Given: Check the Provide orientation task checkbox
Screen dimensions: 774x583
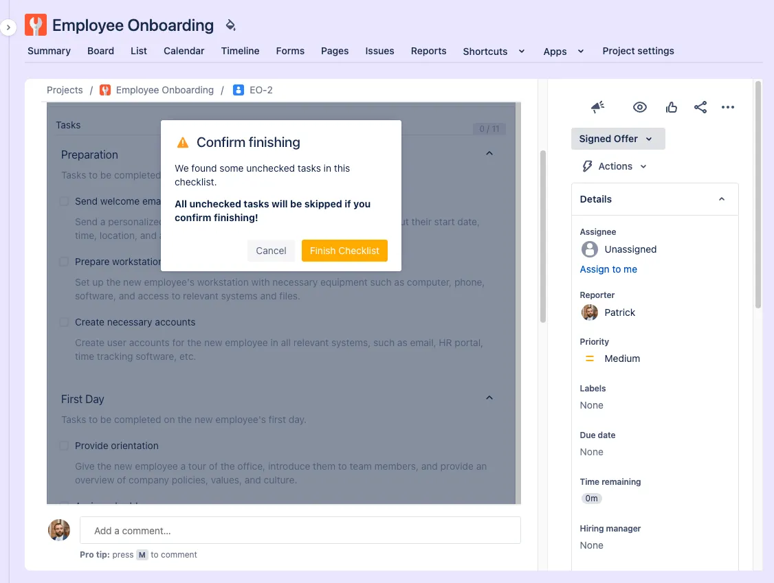Looking at the screenshot, I should click(x=64, y=446).
